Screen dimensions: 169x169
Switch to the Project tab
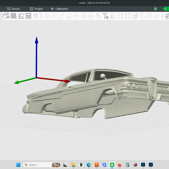36,9
